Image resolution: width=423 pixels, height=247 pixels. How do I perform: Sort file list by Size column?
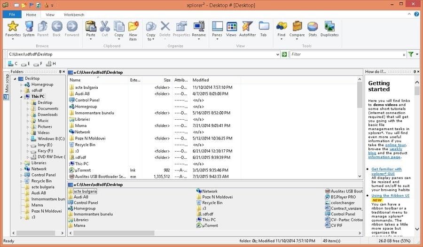click(157, 80)
